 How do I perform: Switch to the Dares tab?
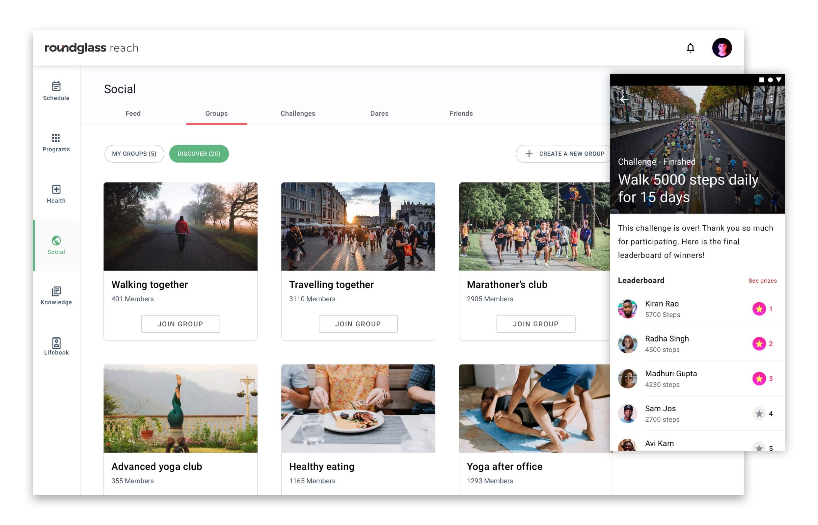pos(379,113)
